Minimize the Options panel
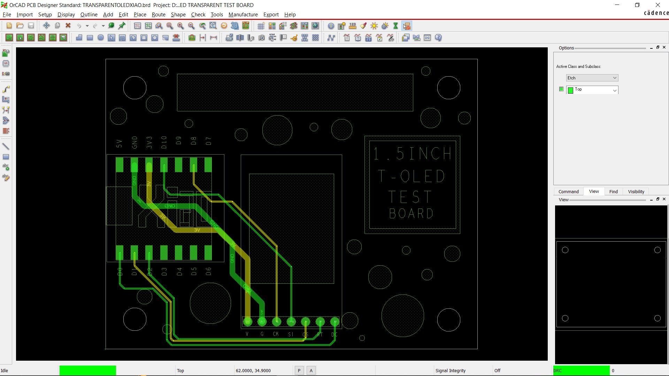 click(651, 48)
